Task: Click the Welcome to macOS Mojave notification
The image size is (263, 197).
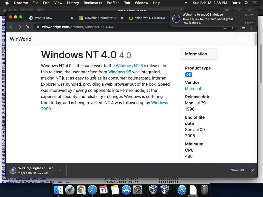Action: 205,18
